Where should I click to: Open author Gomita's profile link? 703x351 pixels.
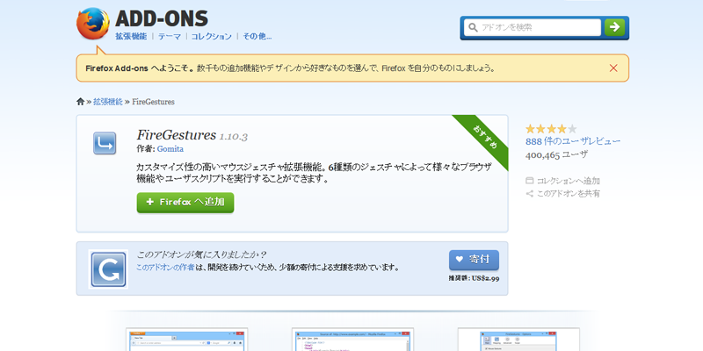click(x=170, y=149)
